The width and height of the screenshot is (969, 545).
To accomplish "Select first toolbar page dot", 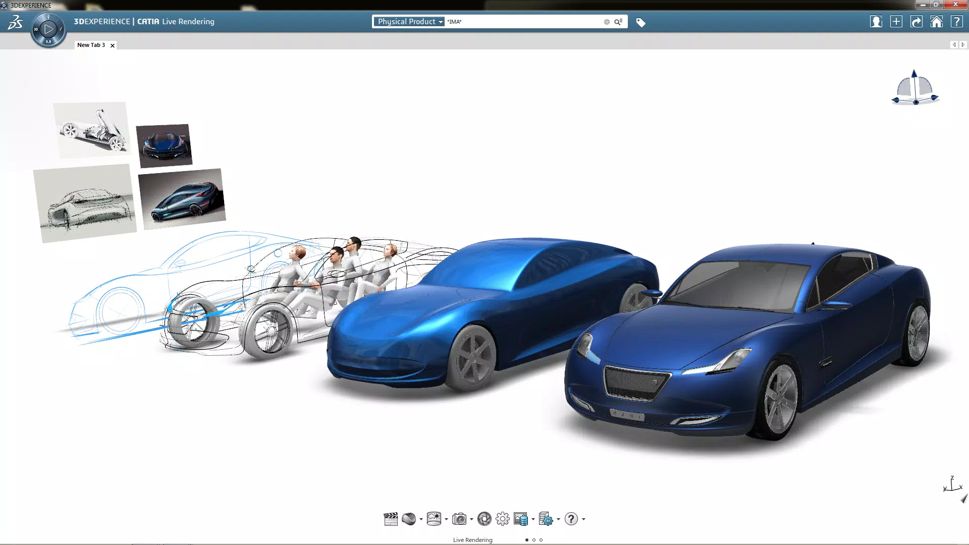I will (527, 540).
